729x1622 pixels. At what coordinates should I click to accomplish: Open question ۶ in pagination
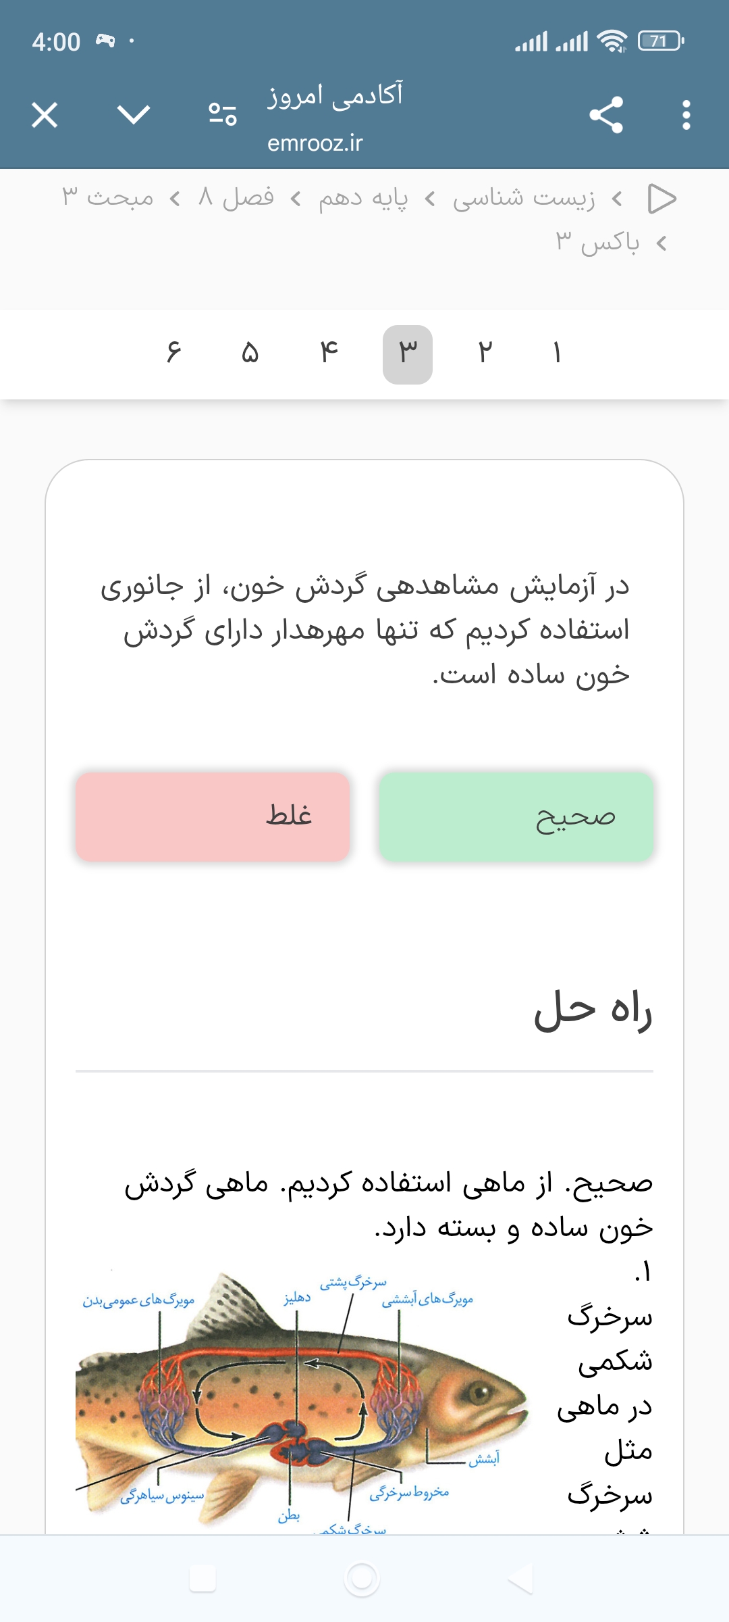pyautogui.click(x=173, y=353)
